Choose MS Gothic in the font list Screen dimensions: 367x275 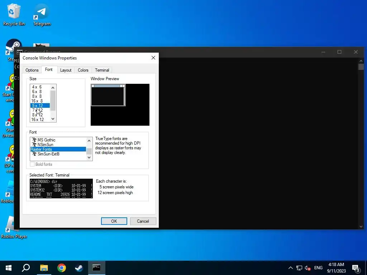tap(58, 140)
